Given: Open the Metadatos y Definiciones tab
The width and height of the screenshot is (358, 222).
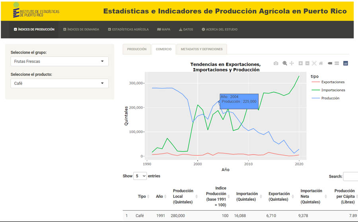Looking at the screenshot, I should point(201,49).
